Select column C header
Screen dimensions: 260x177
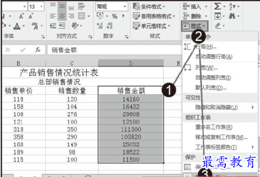[72, 63]
